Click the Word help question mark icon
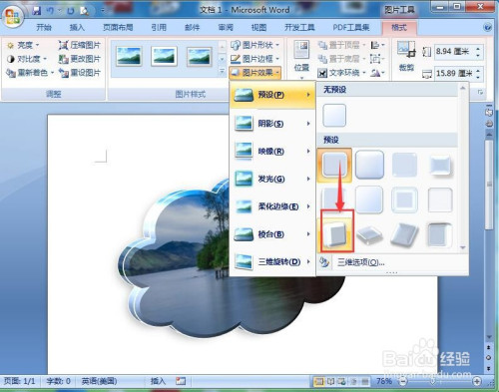The height and width of the screenshot is (392, 499). (x=487, y=27)
